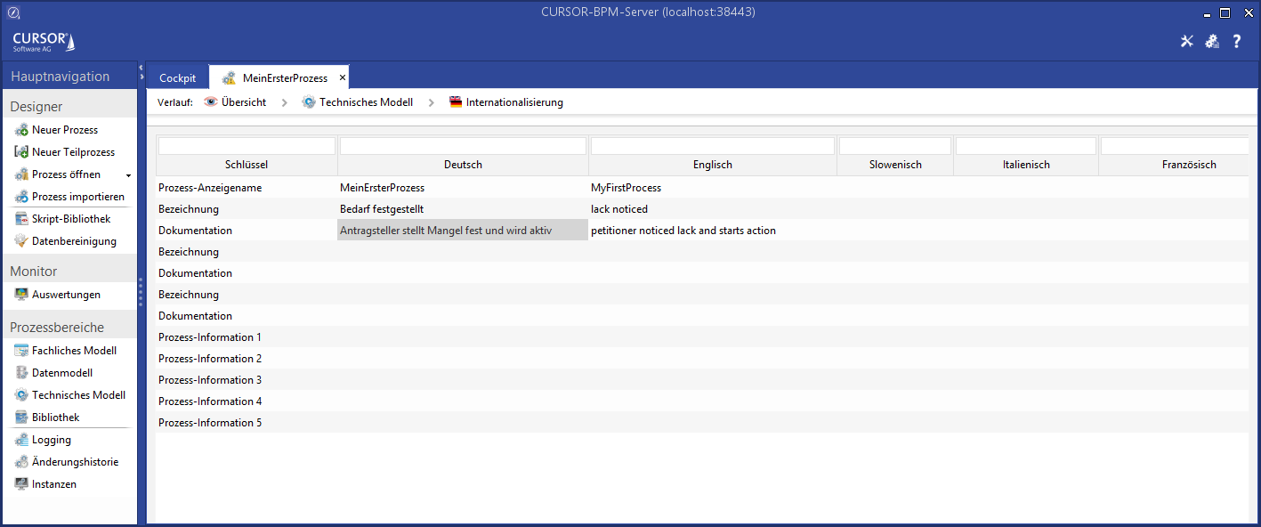
Task: Sort by the Englisch column header
Action: pyautogui.click(x=712, y=165)
